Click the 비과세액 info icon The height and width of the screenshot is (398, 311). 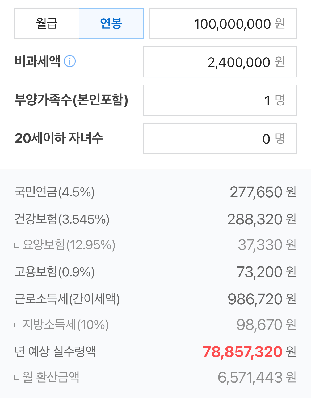(70, 61)
